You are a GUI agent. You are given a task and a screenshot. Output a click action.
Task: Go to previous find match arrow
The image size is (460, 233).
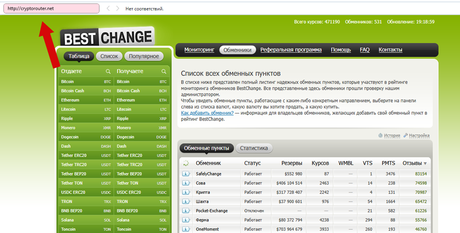click(x=108, y=9)
